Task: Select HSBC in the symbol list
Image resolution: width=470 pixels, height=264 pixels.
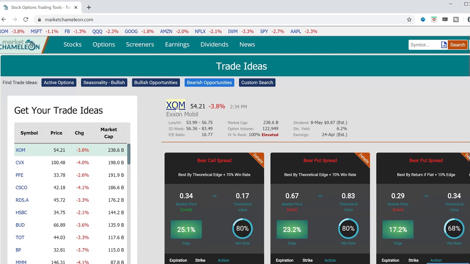Action: click(21, 212)
